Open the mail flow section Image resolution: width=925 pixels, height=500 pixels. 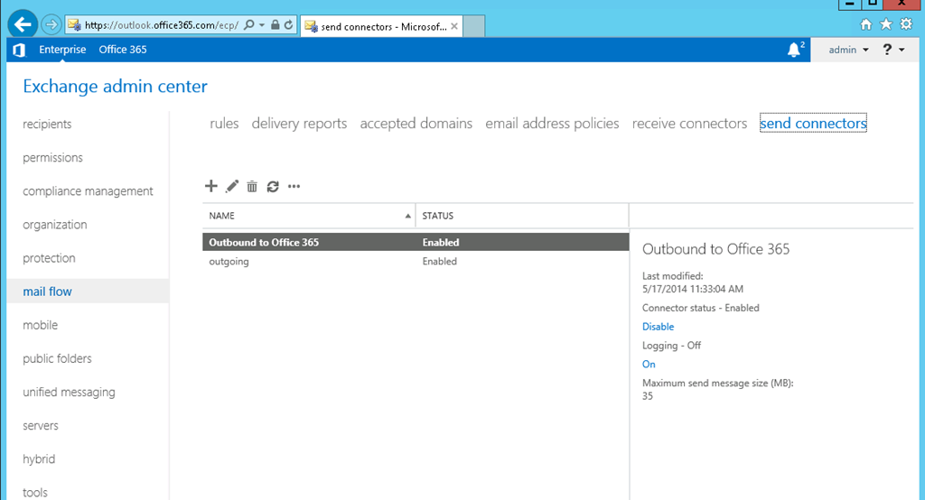point(47,292)
